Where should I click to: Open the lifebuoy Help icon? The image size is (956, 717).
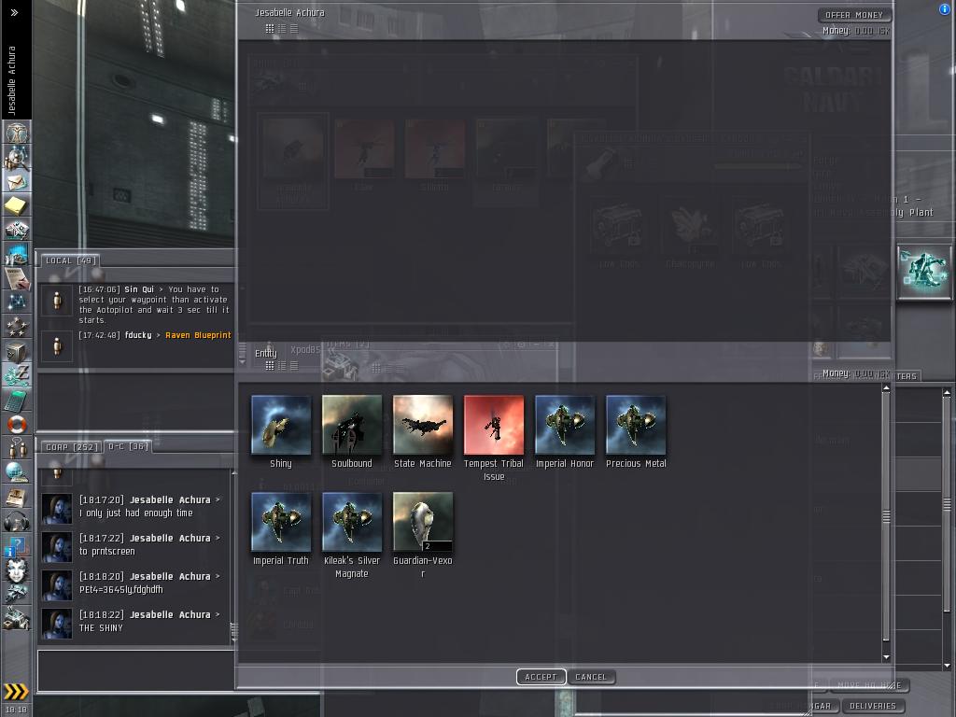click(17, 424)
